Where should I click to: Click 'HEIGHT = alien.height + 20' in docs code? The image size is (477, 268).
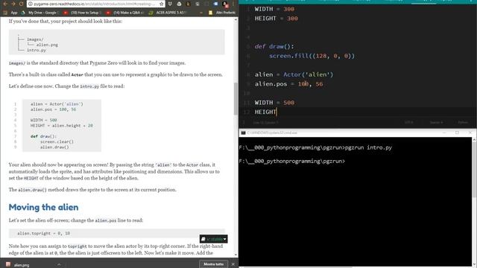pyautogui.click(x=61, y=126)
